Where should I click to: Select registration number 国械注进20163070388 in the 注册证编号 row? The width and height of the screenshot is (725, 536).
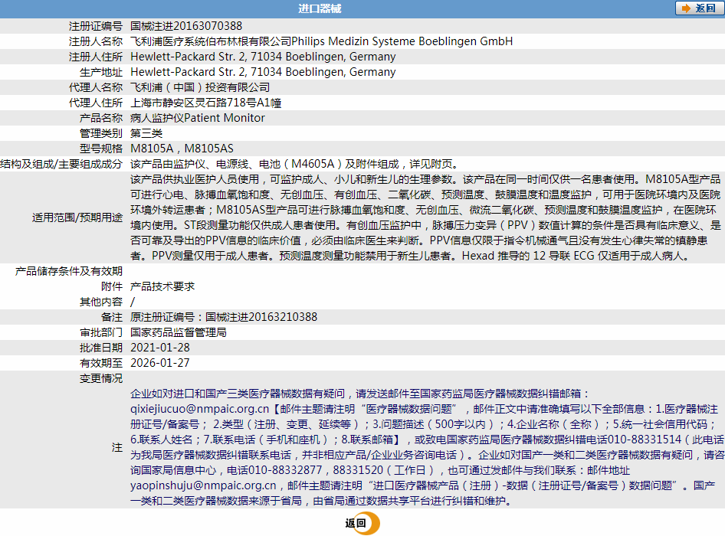pos(186,26)
